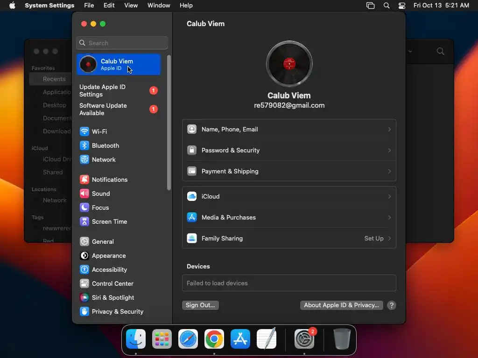Screen dimensions: 478x358
Task: Open the Help menu
Action: click(186, 6)
